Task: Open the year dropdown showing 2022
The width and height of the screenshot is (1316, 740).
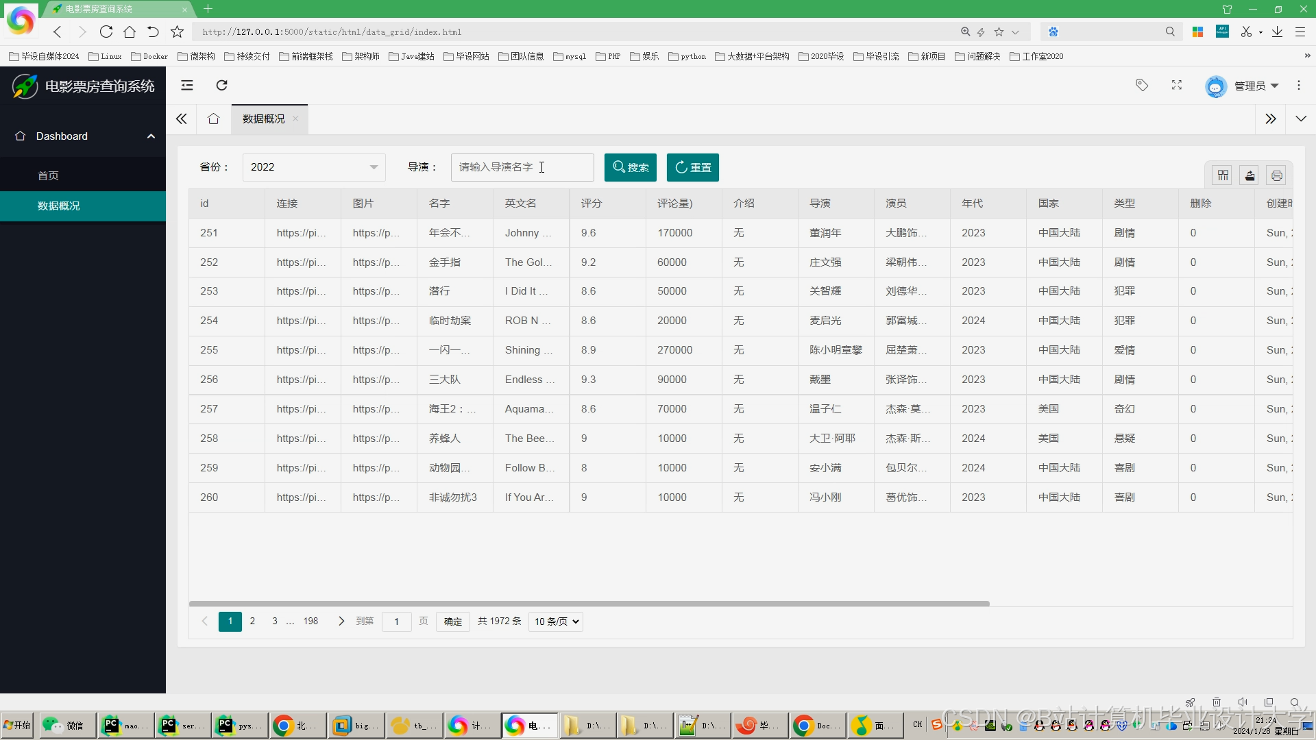Action: (x=314, y=167)
